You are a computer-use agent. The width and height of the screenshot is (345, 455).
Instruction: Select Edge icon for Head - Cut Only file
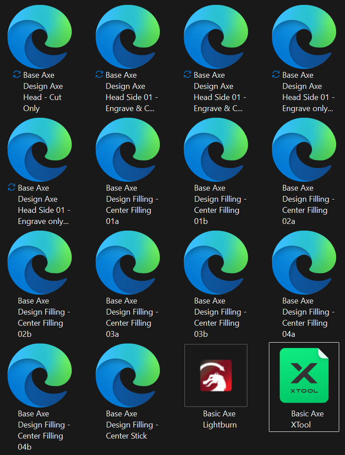click(x=40, y=37)
